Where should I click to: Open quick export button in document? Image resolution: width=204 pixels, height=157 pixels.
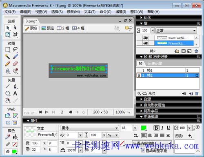pos(129,28)
